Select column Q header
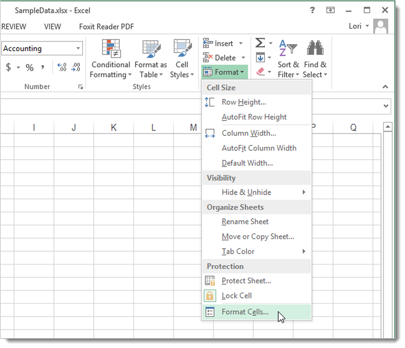Screen dimensions: 405x348 pos(353,127)
